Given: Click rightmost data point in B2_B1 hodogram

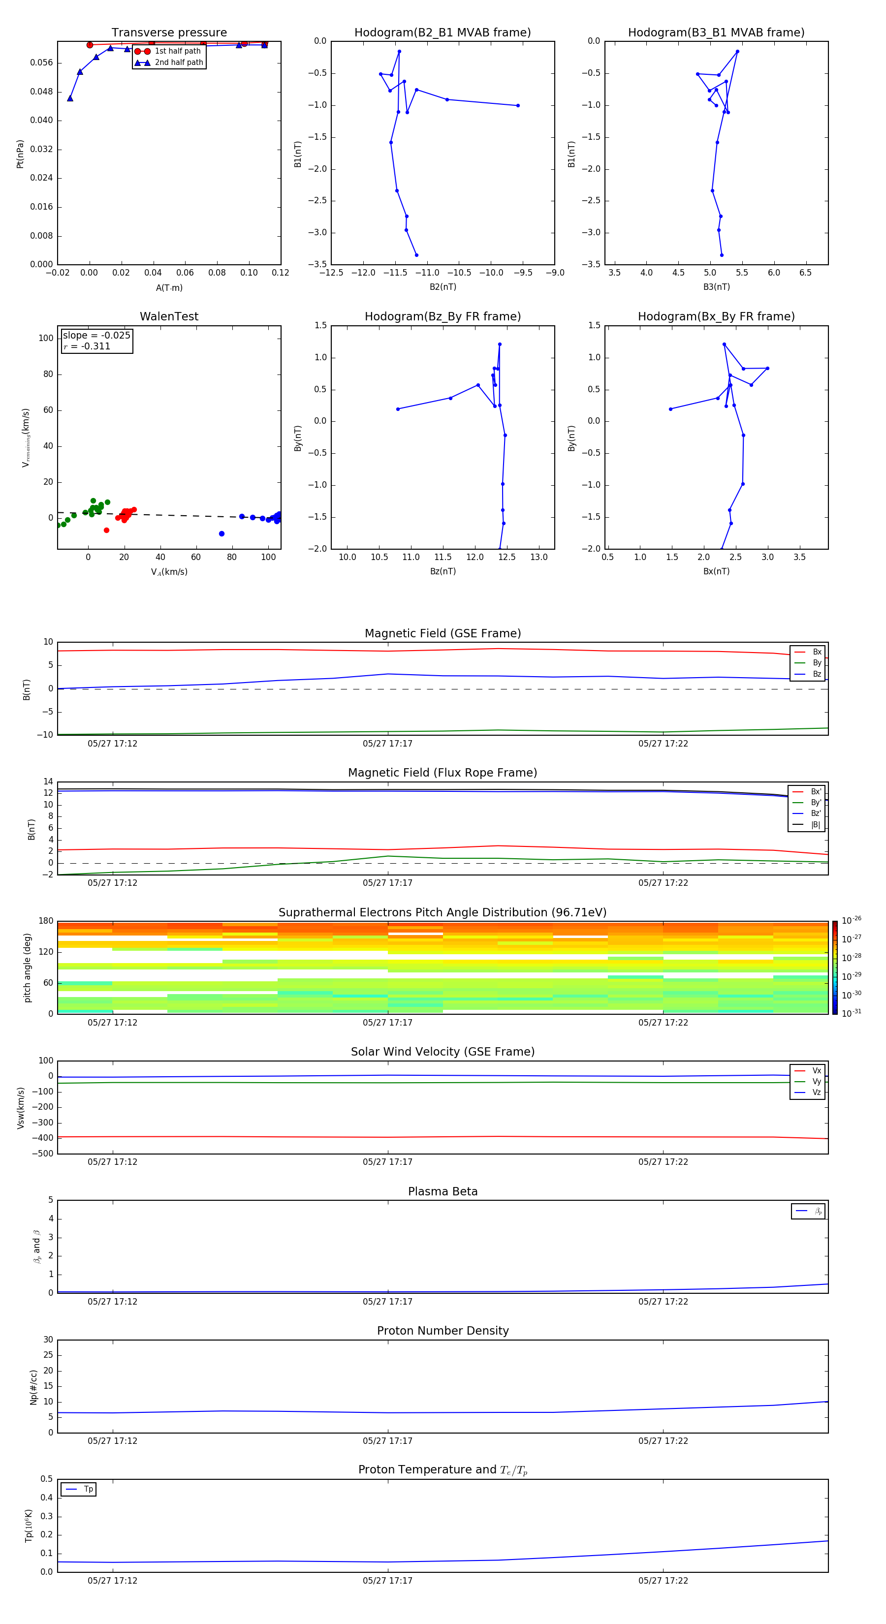Looking at the screenshot, I should (518, 105).
